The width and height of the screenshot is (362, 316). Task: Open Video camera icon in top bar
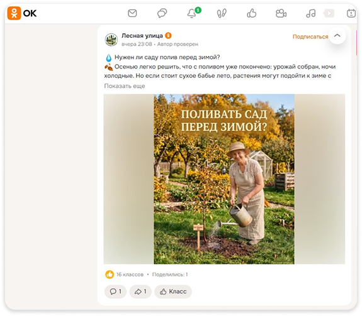pos(281,13)
